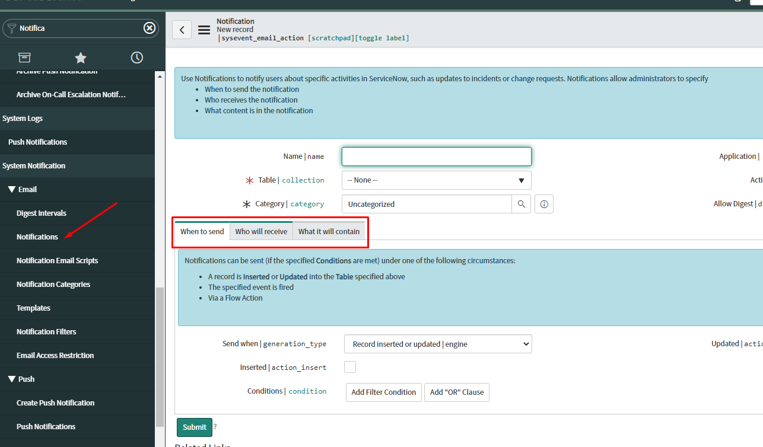Select the Notifications item under Email
763x447 pixels.
point(37,237)
